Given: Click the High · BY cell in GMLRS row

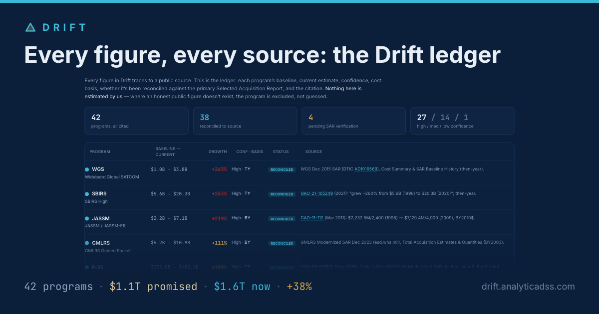Looking at the screenshot, I should (241, 242).
